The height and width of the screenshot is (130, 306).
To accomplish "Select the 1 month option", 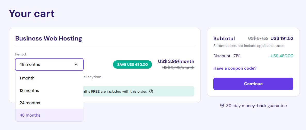I will (x=27, y=78).
